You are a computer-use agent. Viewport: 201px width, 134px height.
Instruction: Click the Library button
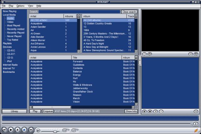click(14, 111)
